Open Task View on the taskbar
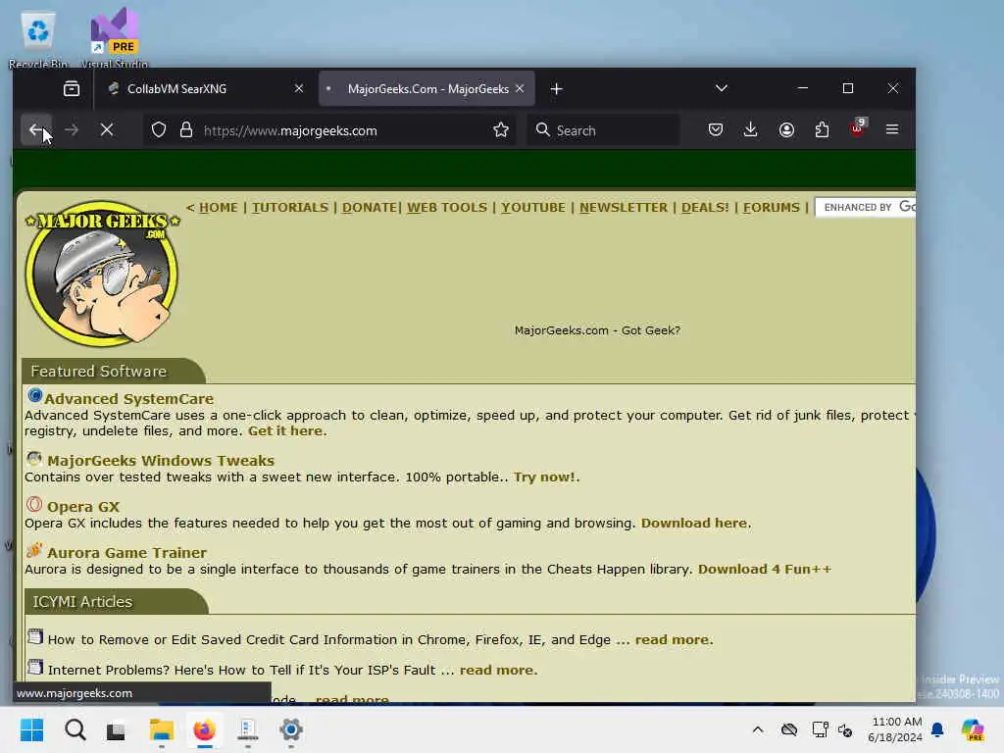1004x753 pixels. [x=116, y=730]
